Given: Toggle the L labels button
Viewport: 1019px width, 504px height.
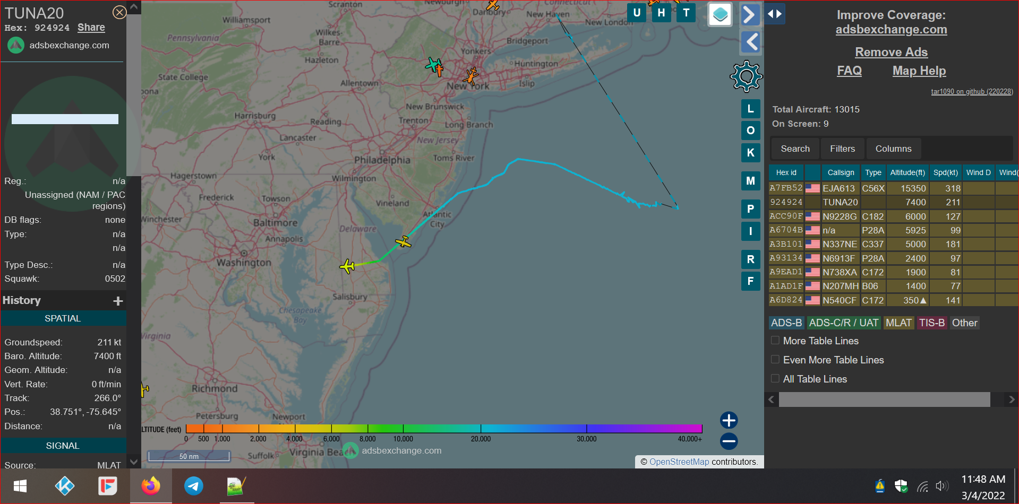Looking at the screenshot, I should 750,109.
